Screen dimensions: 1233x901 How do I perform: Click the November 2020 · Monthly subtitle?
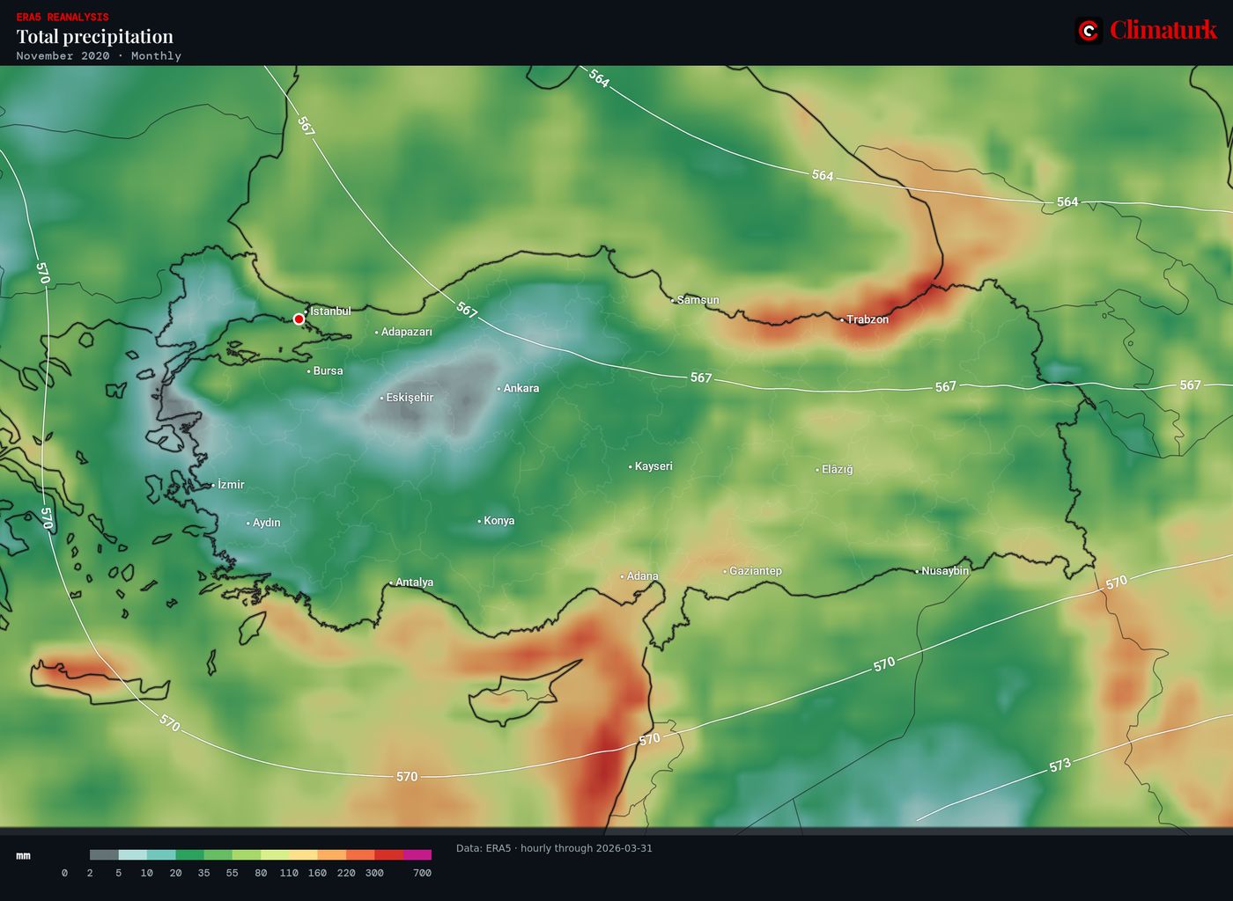99,55
